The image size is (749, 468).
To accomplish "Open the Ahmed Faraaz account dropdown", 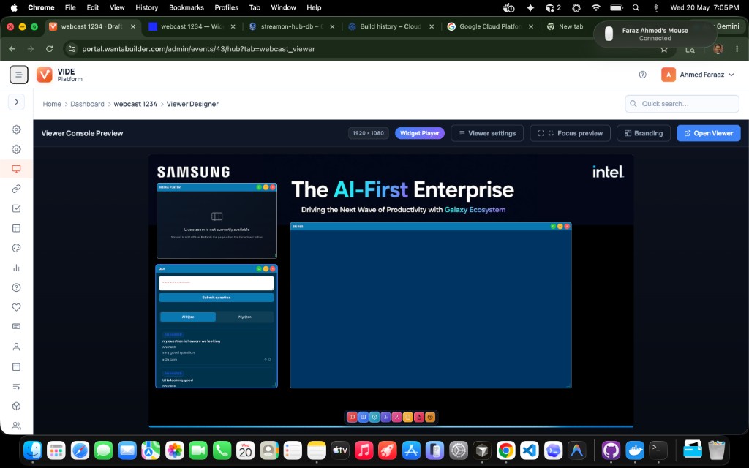I will [x=697, y=75].
